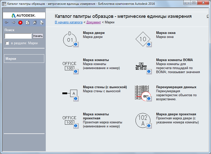The image size is (211, 154).
Task: Go back with the left arrow icon
Action: coord(7,23)
